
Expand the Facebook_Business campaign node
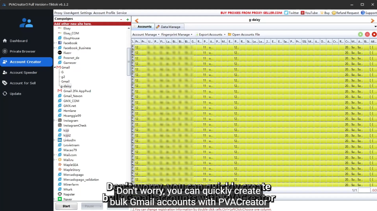coord(55,48)
